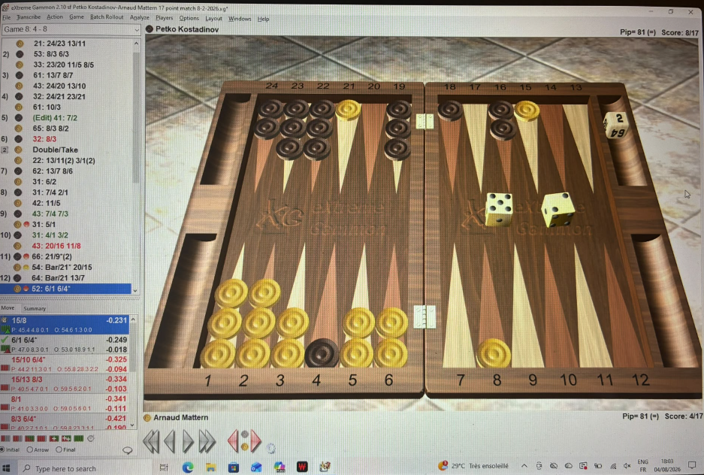Open the Game 8: 4 - 8 dropdown
This screenshot has width=704, height=475.
pyautogui.click(x=71, y=29)
